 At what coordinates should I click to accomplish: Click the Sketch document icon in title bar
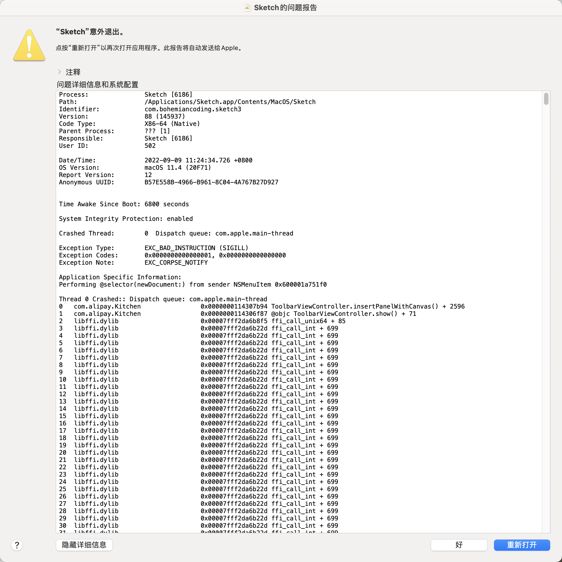click(247, 8)
